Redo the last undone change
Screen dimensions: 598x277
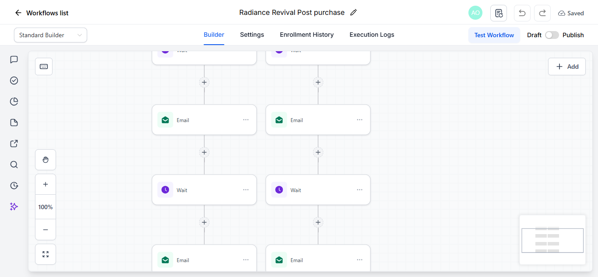tap(542, 13)
